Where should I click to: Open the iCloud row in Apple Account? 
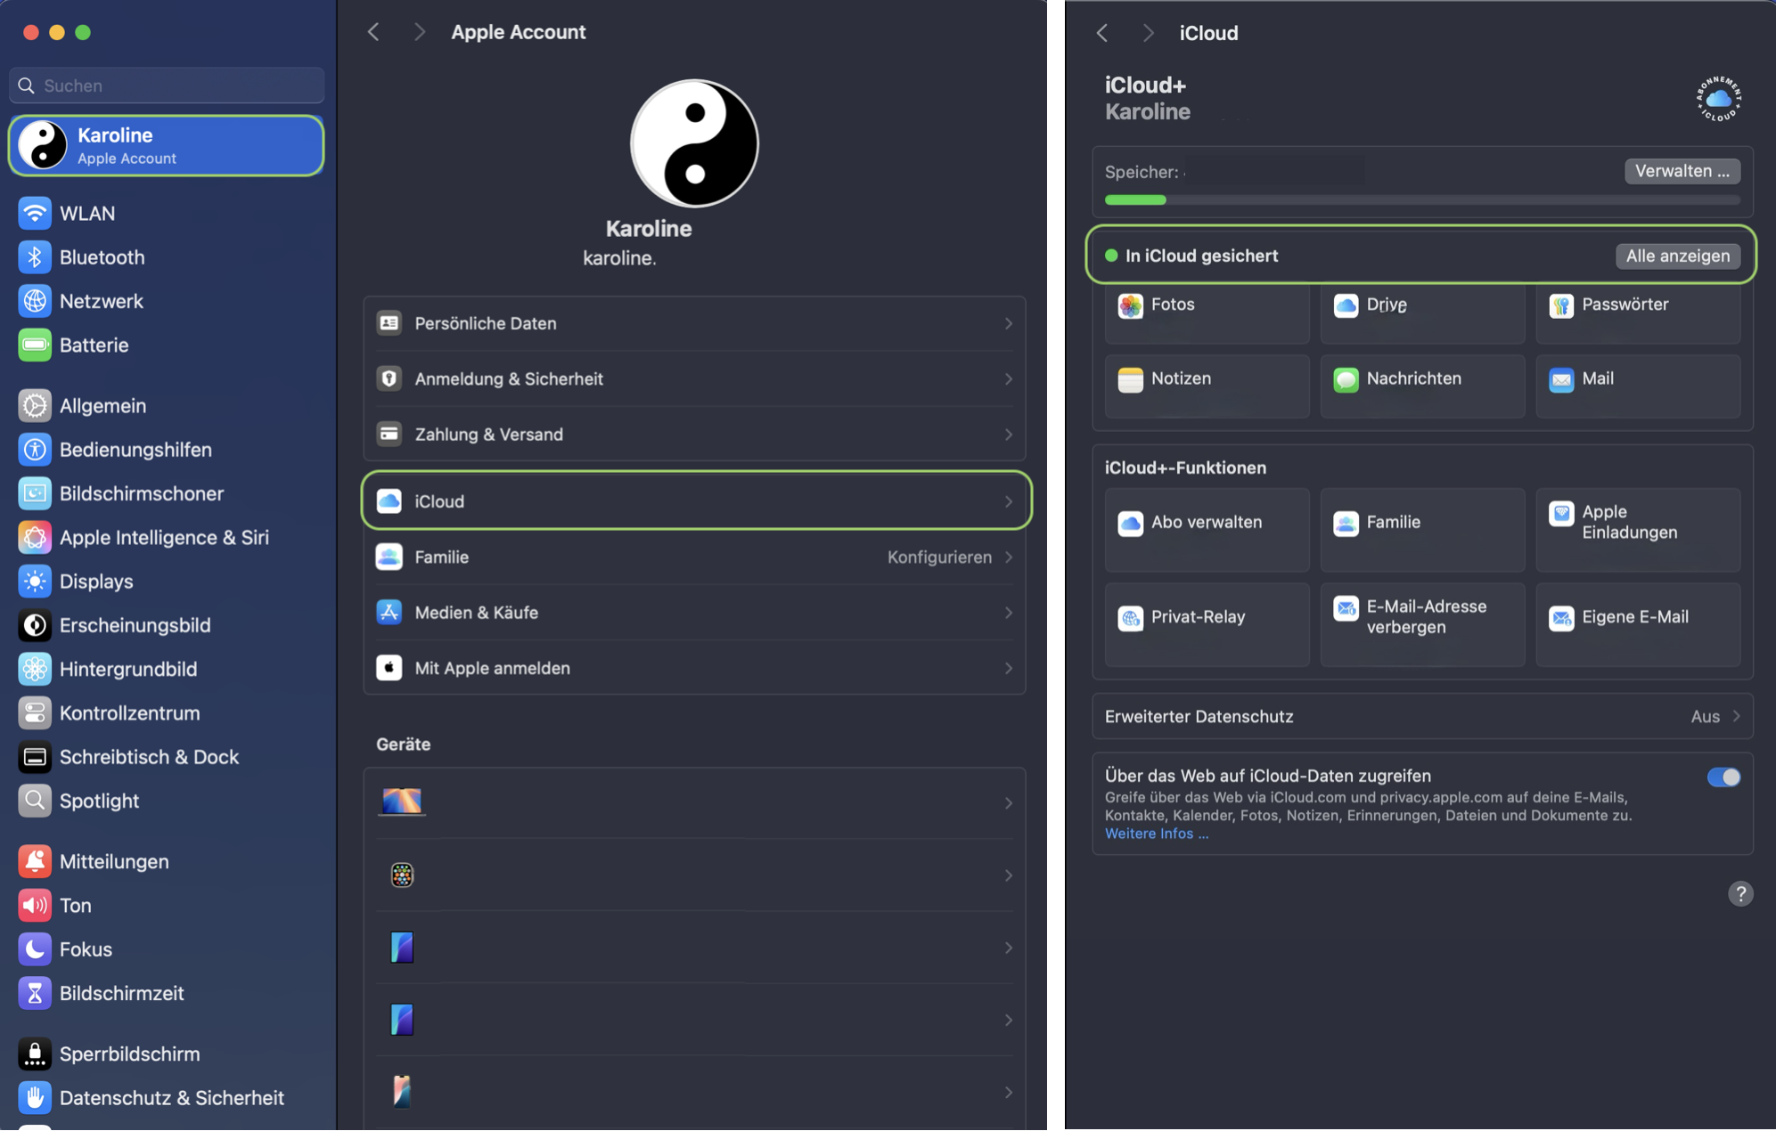tap(694, 501)
